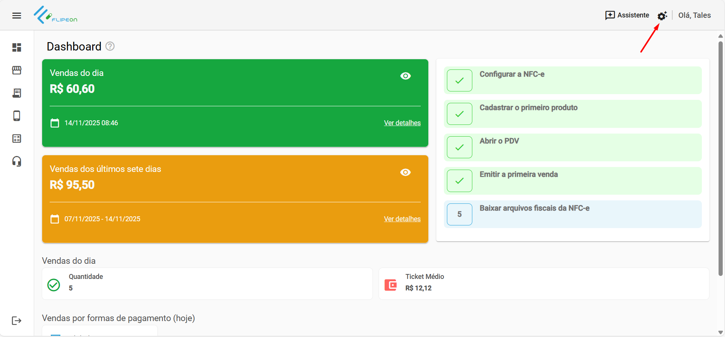Open the store sidebar icon

pos(17,70)
